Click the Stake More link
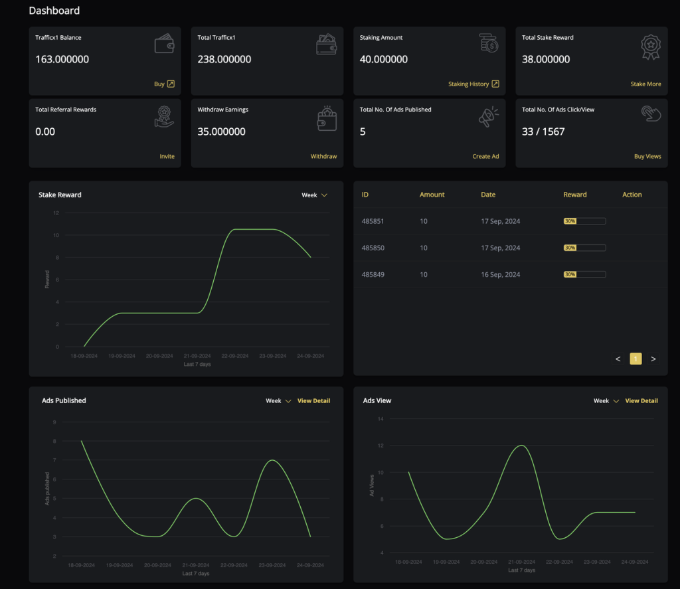The width and height of the screenshot is (680, 589). (645, 84)
